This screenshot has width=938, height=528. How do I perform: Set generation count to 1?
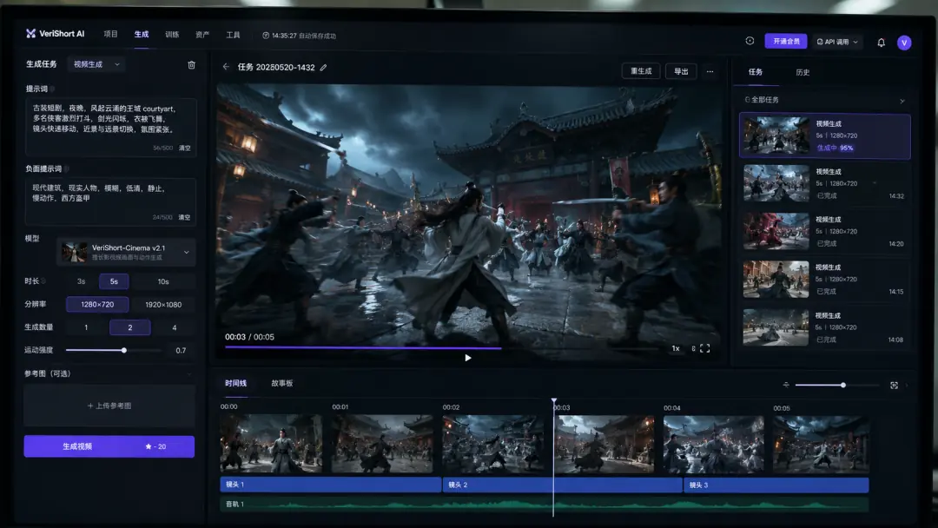[x=86, y=327]
